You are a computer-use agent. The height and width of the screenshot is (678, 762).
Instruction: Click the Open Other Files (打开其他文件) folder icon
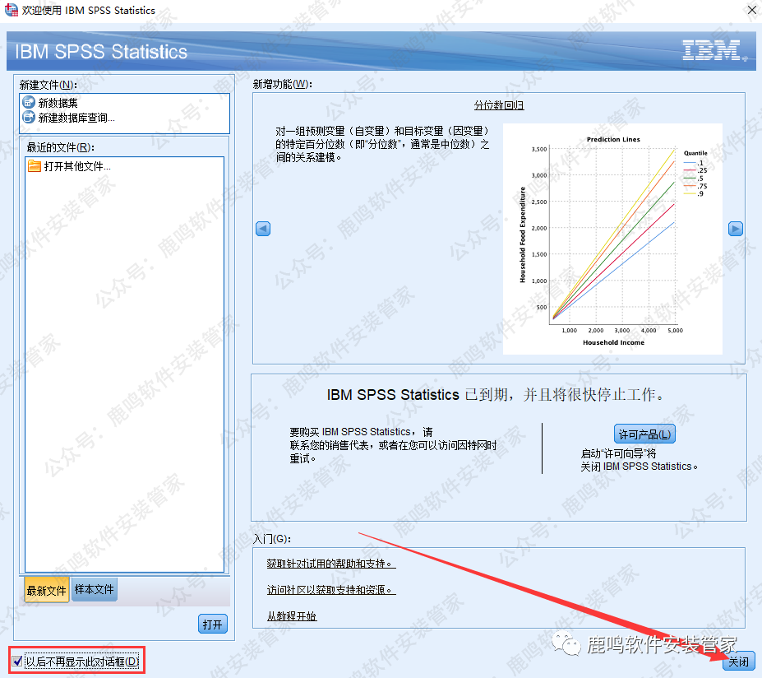[35, 166]
